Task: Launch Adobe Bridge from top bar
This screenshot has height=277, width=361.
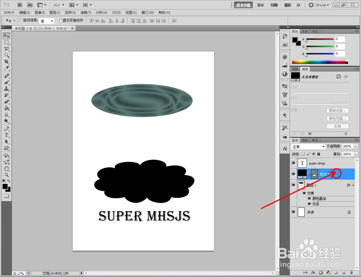Action: (20, 5)
